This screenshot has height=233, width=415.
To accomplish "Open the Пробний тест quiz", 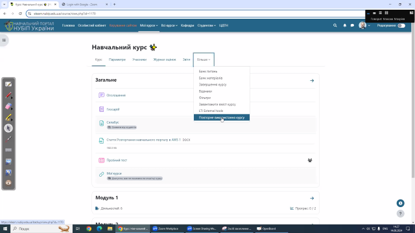I will (117, 160).
